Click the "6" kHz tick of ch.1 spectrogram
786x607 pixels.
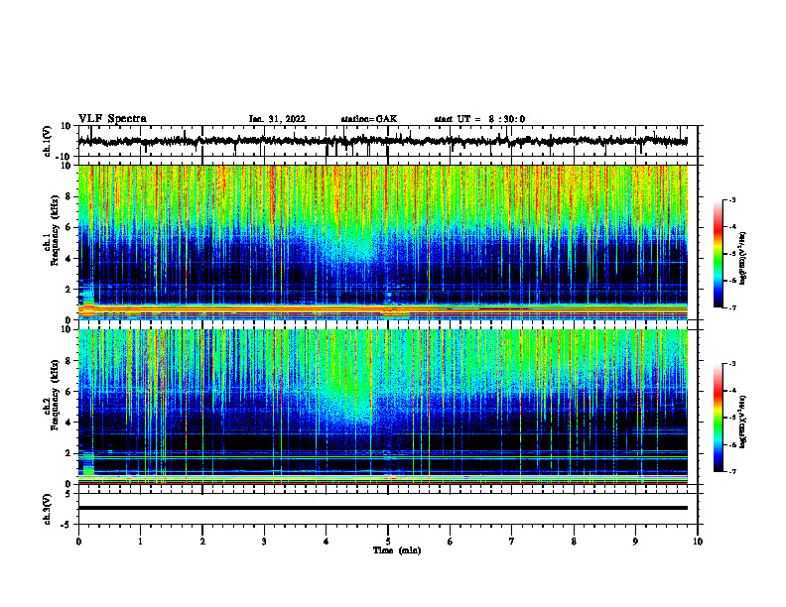point(68,227)
